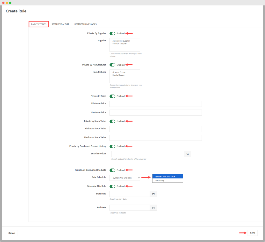265x242 pixels.
Task: Select Fashion supplier in the Supplier list
Action: [120, 44]
